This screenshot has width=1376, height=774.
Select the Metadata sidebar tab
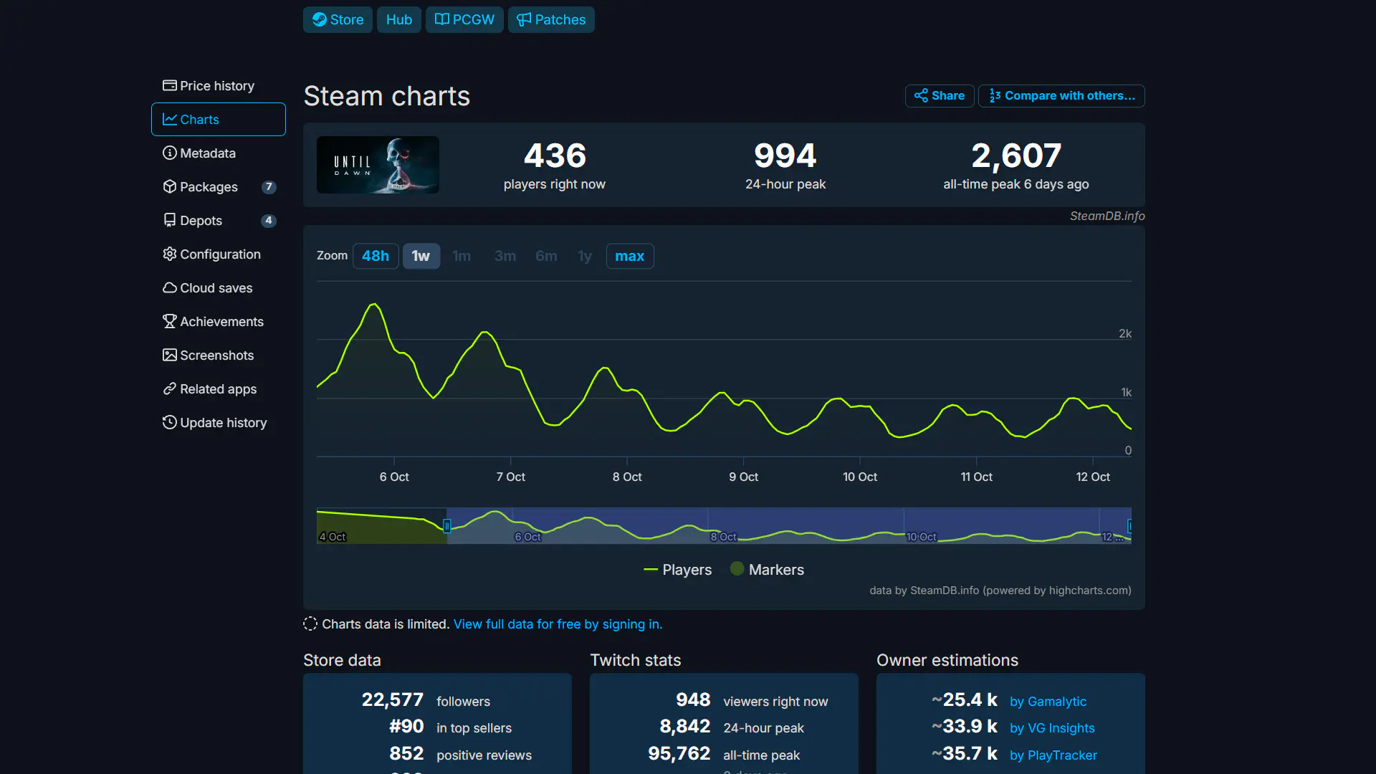[x=219, y=153]
